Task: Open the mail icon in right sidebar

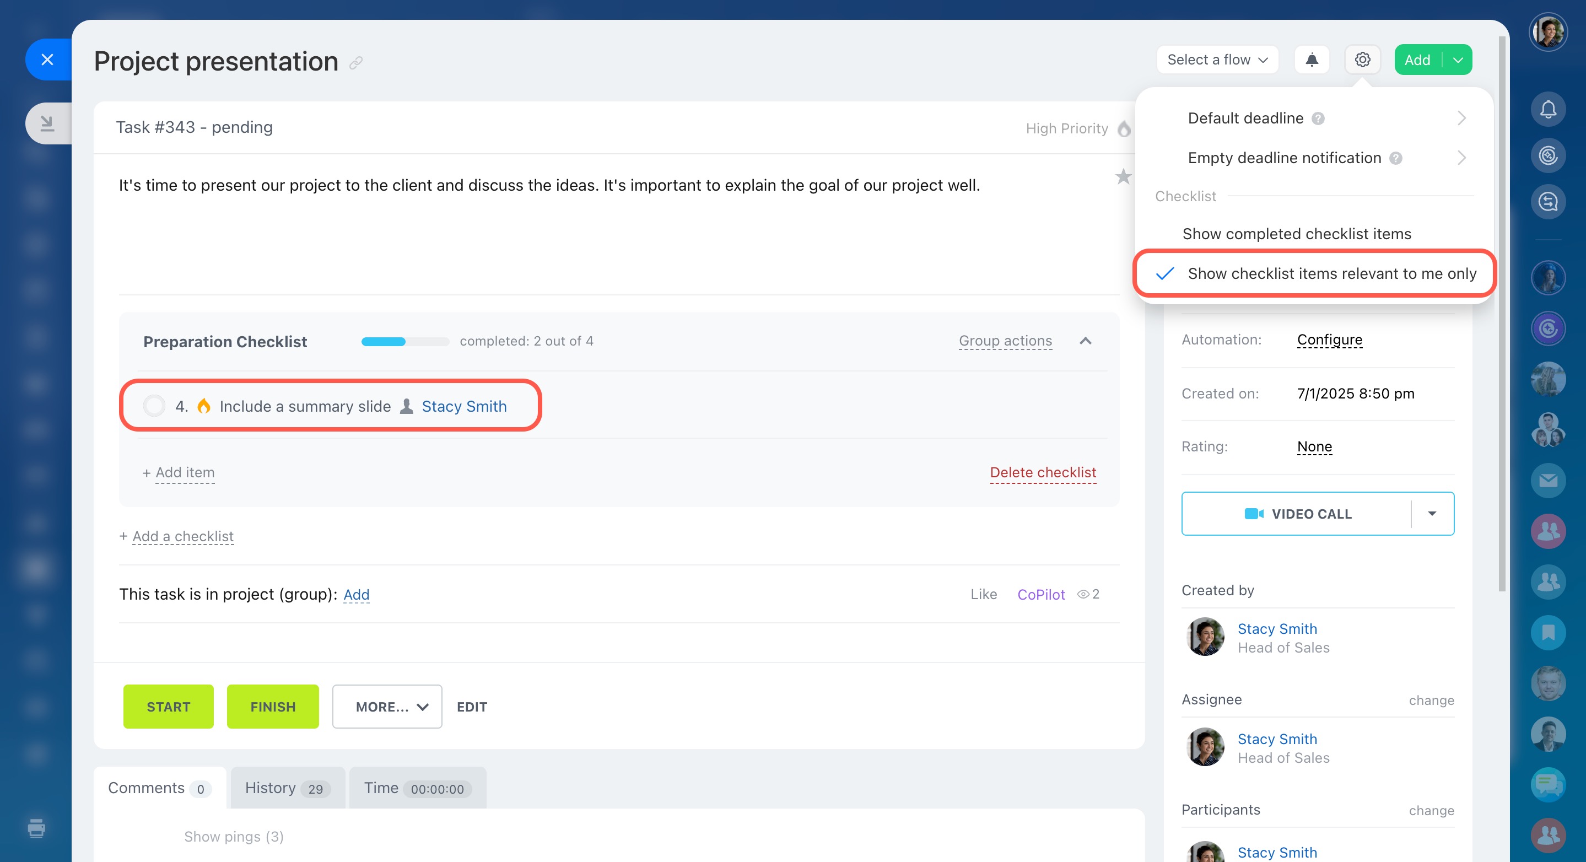Action: 1548,480
